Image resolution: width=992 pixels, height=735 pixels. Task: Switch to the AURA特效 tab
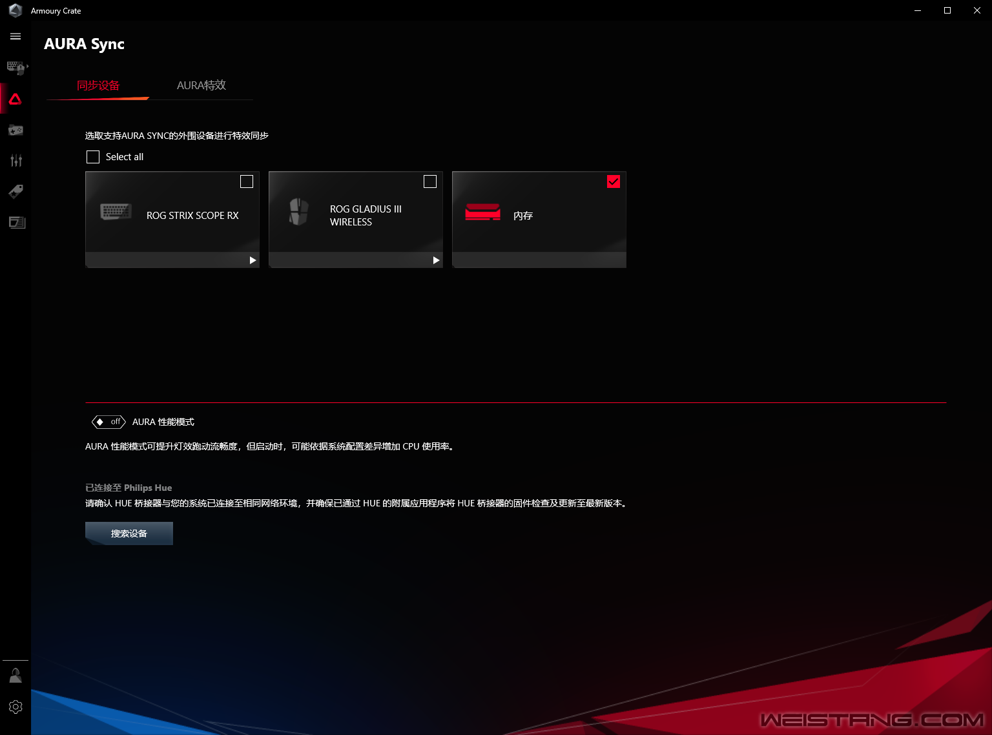pyautogui.click(x=201, y=85)
